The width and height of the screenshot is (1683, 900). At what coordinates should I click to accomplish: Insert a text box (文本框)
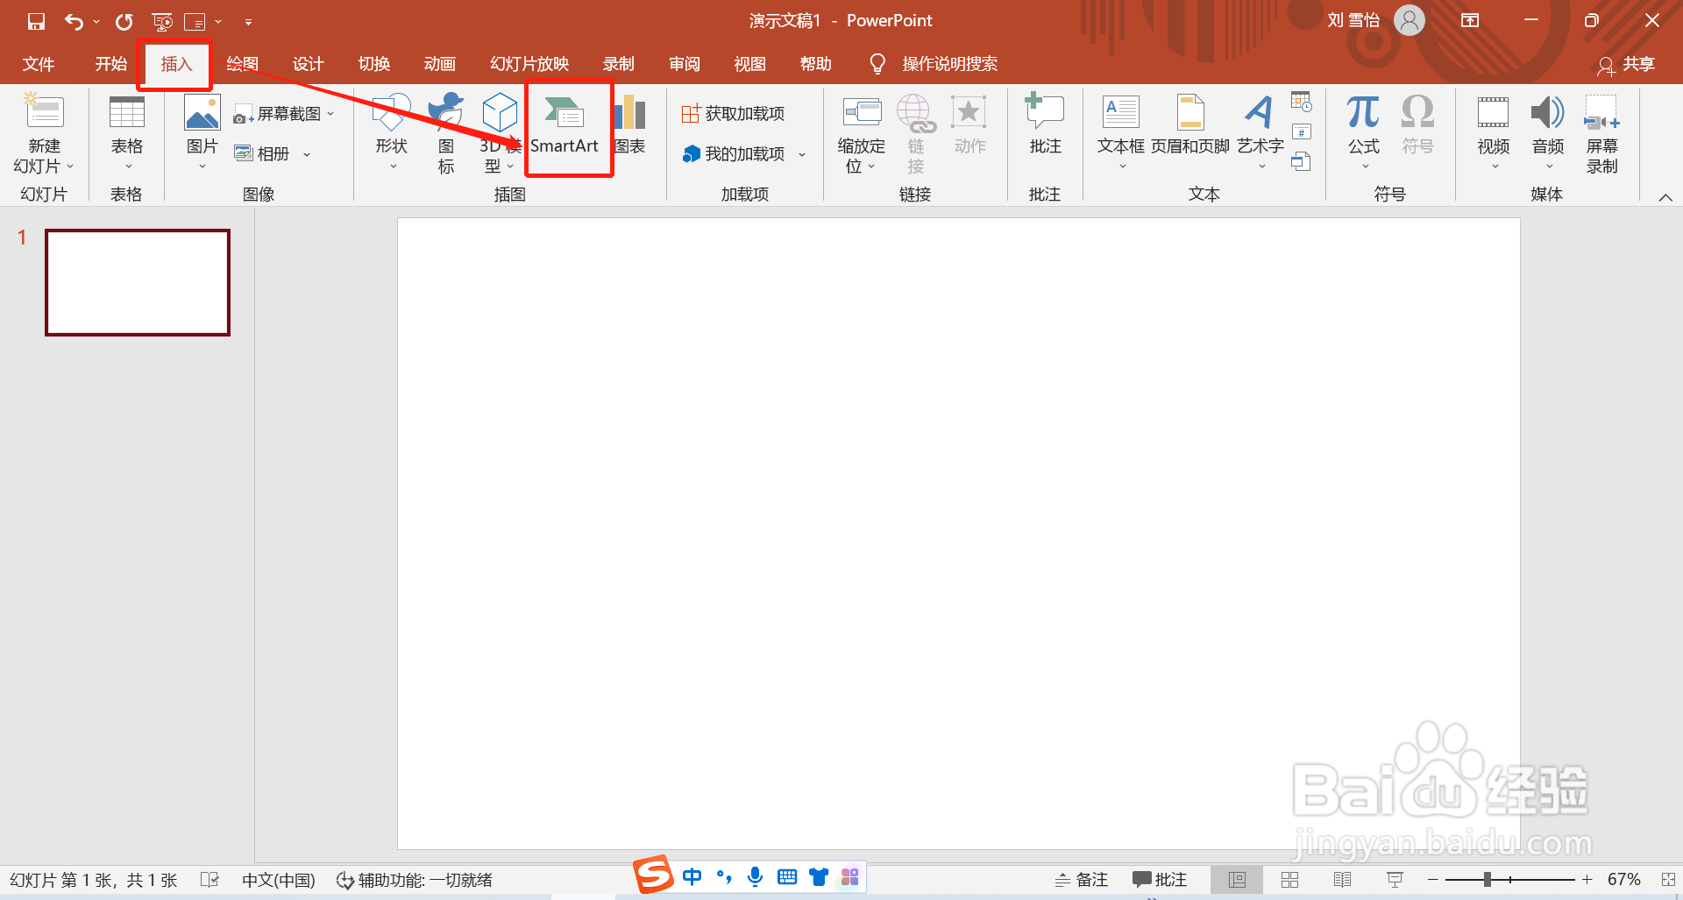[1121, 133]
